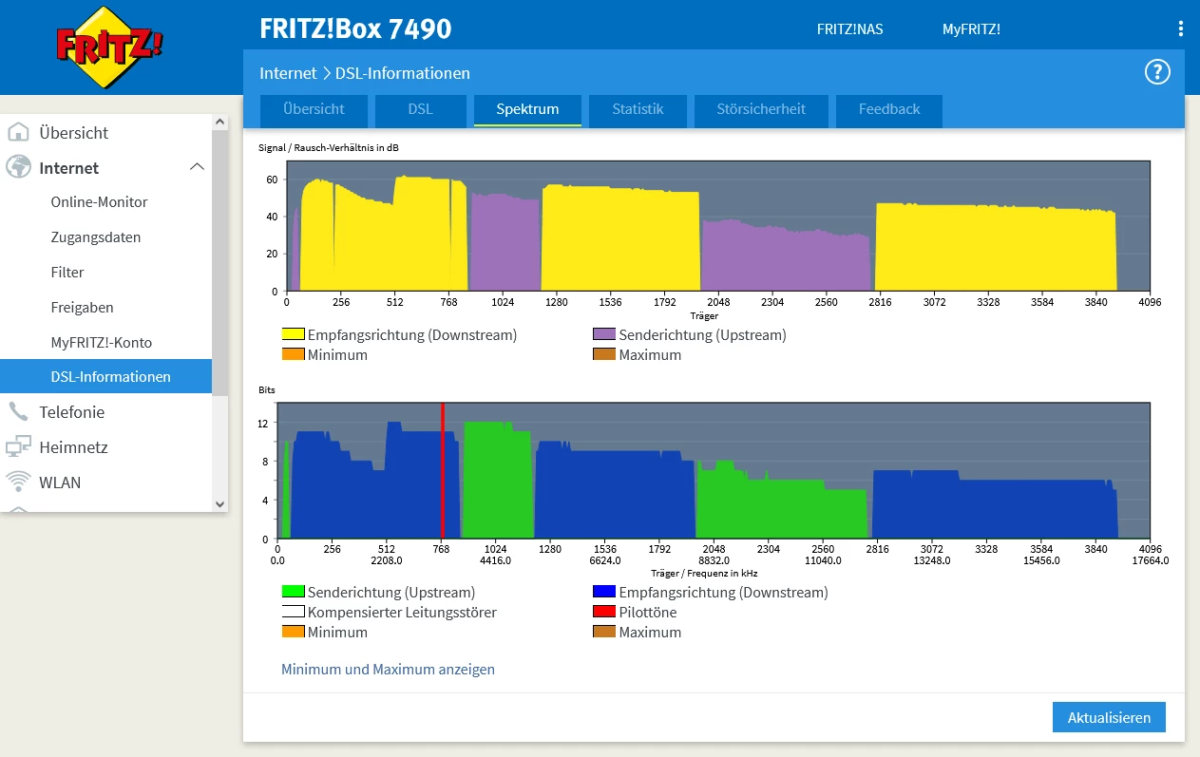Click the Heimnetz devices icon
Screen dimensions: 1200x757
coord(18,447)
